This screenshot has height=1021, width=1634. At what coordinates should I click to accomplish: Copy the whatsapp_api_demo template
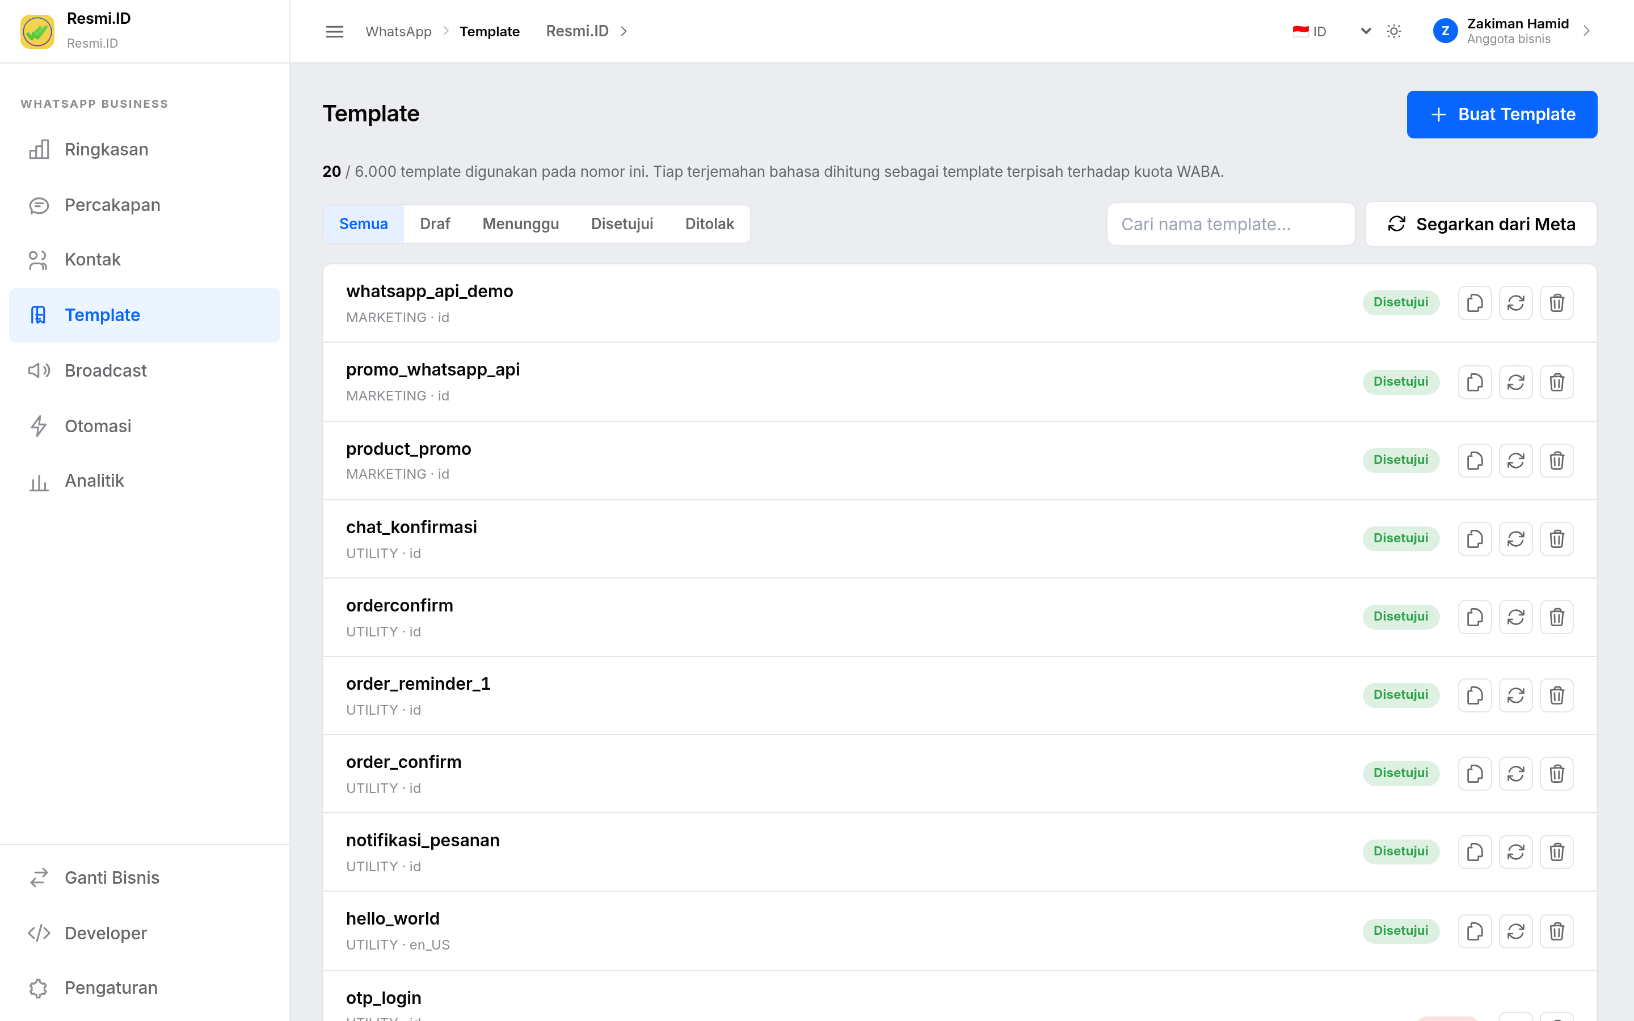(x=1475, y=302)
